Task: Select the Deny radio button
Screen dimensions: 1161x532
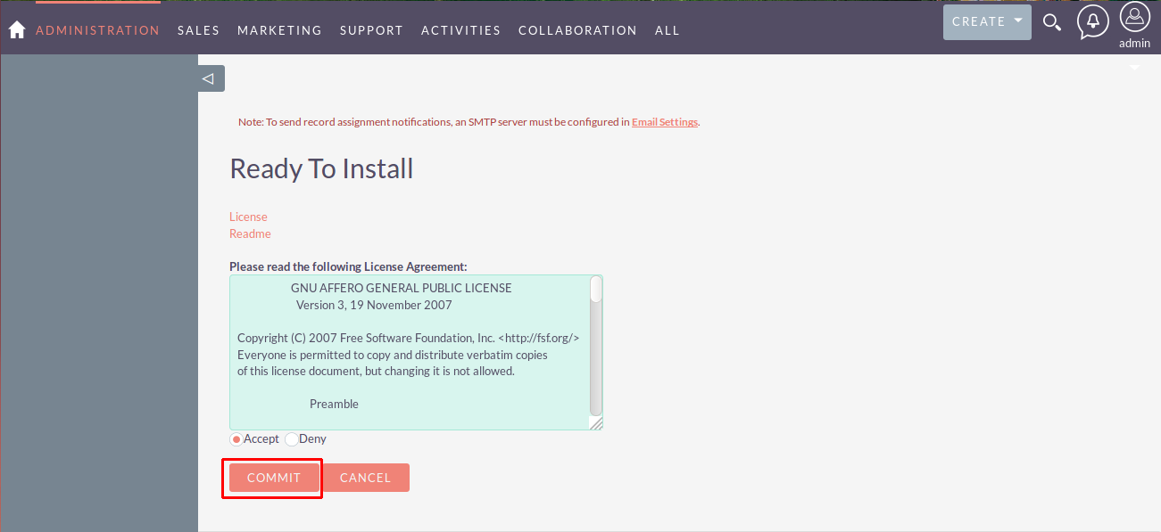Action: pyautogui.click(x=292, y=439)
